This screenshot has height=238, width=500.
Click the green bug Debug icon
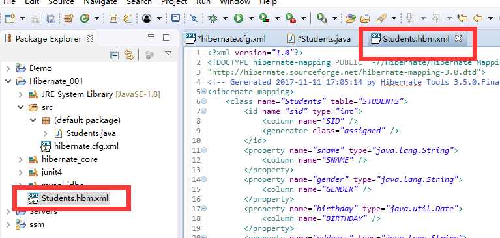pyautogui.click(x=213, y=18)
